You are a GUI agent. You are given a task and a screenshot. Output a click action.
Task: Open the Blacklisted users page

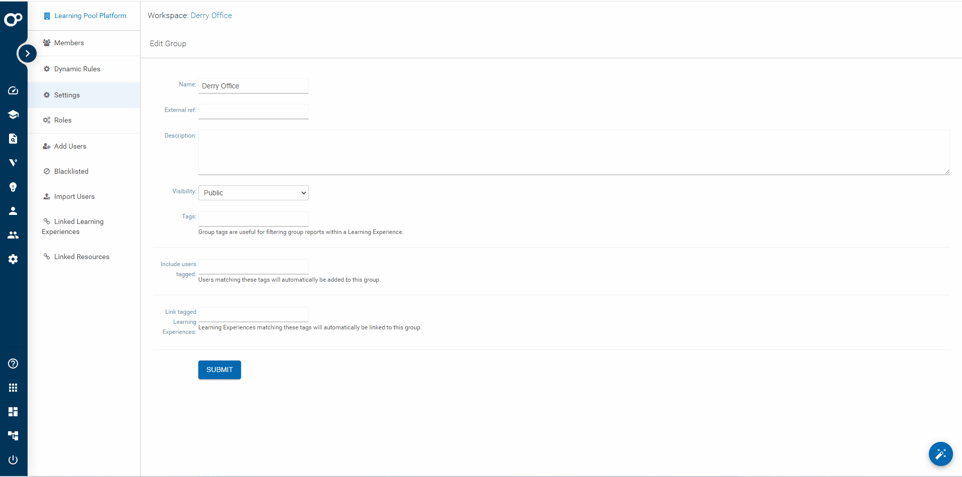pos(71,172)
